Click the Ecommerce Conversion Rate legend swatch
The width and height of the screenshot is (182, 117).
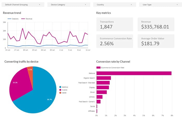tap(99, 67)
